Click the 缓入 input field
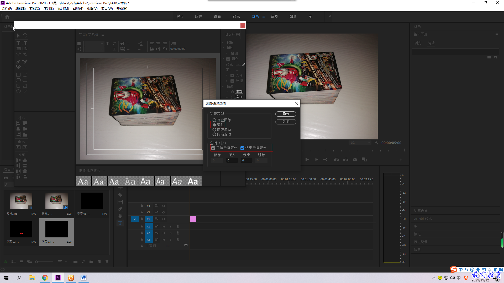 [232, 160]
